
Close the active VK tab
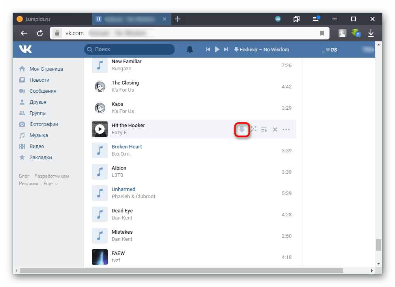click(x=165, y=19)
